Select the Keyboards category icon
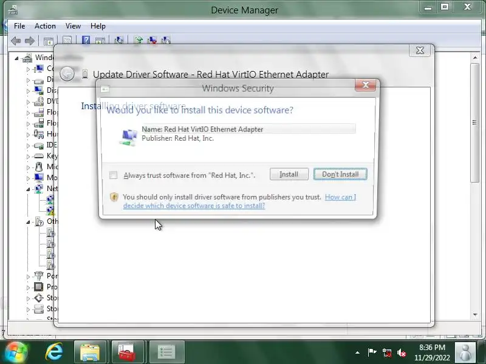486x364 pixels. (x=39, y=156)
